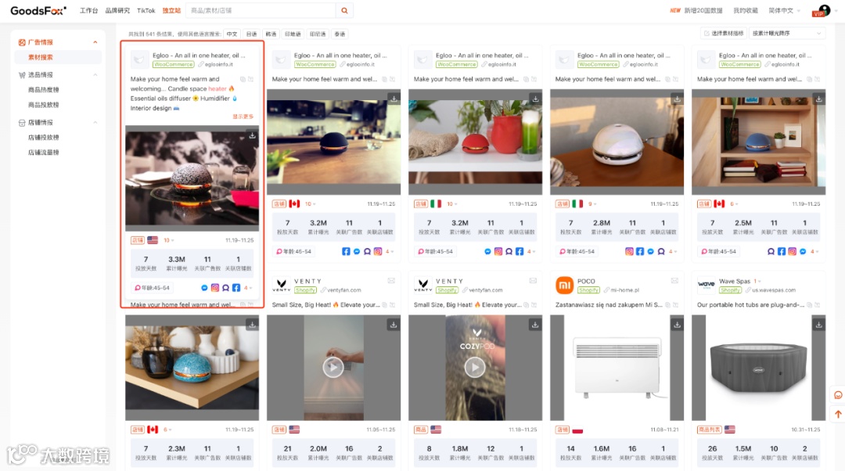The height and width of the screenshot is (471, 845).
Task: Click the 商品/素材/店铺 search input field
Action: click(261, 10)
